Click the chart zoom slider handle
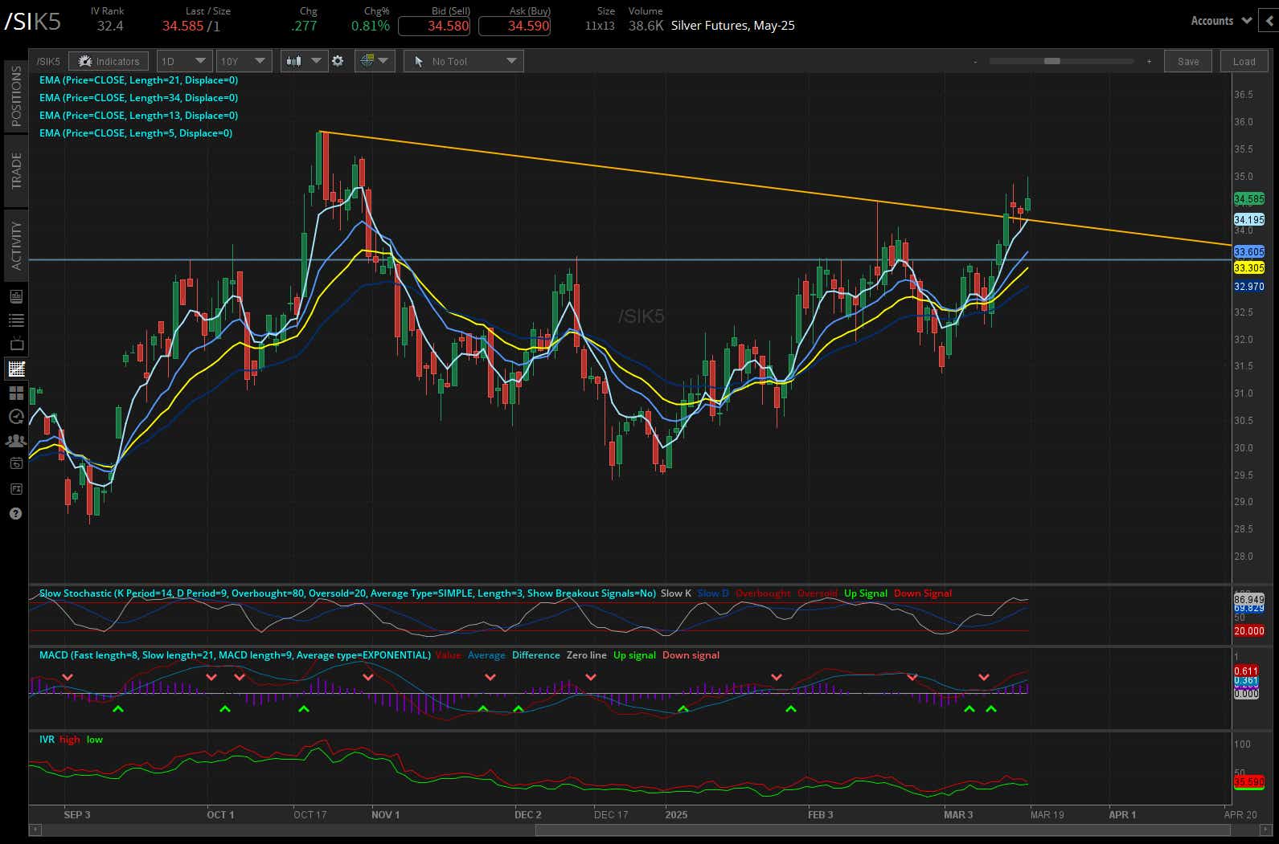Viewport: 1279px width, 844px height. click(x=1051, y=61)
